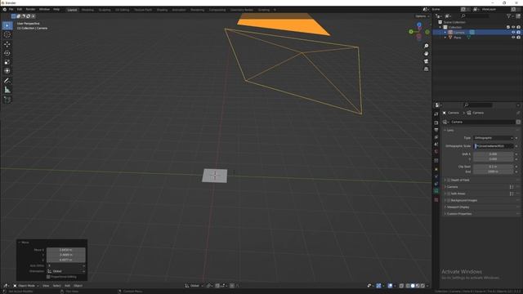Enable the Background Images checkbox
Image resolution: width=523 pixels, height=294 pixels.
pos(449,200)
